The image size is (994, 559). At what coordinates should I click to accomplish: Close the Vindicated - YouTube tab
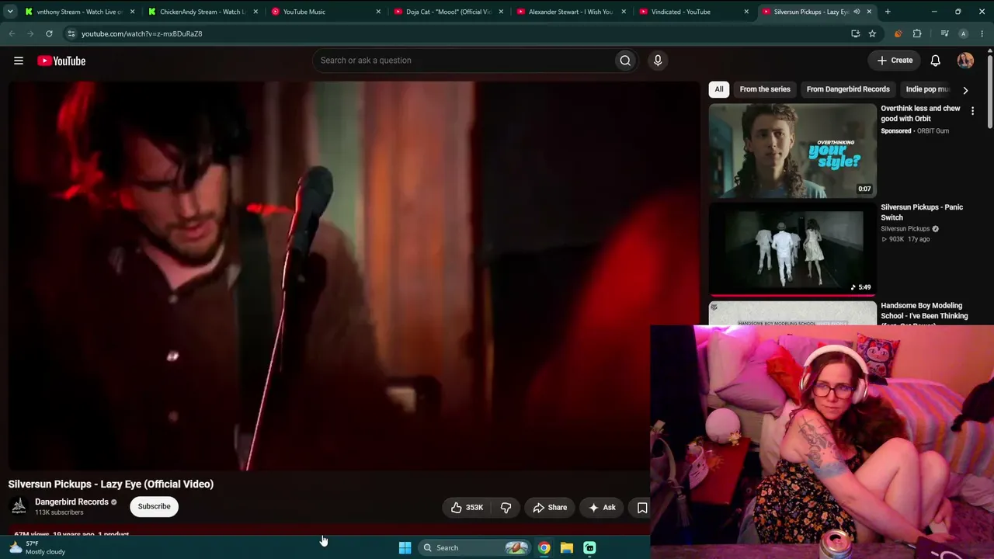pyautogui.click(x=746, y=12)
